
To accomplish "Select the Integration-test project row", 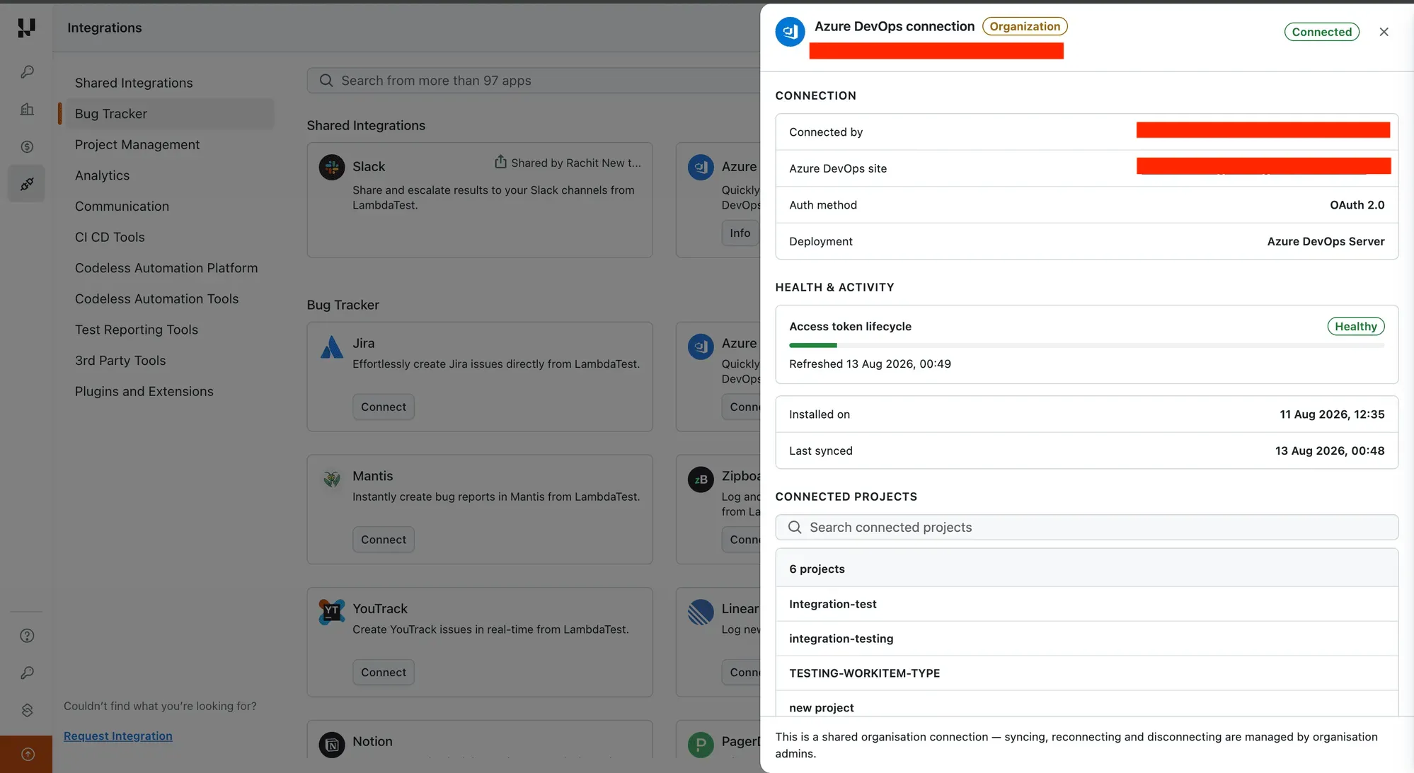I will coord(1086,604).
